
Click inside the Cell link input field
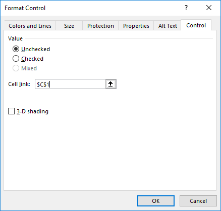coord(70,84)
